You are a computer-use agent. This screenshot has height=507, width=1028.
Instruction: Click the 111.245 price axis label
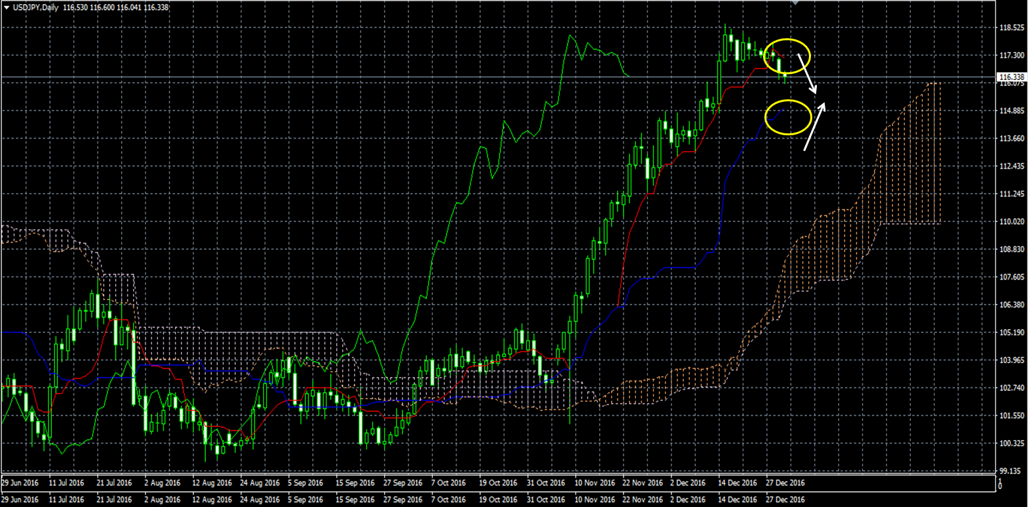click(x=1013, y=194)
